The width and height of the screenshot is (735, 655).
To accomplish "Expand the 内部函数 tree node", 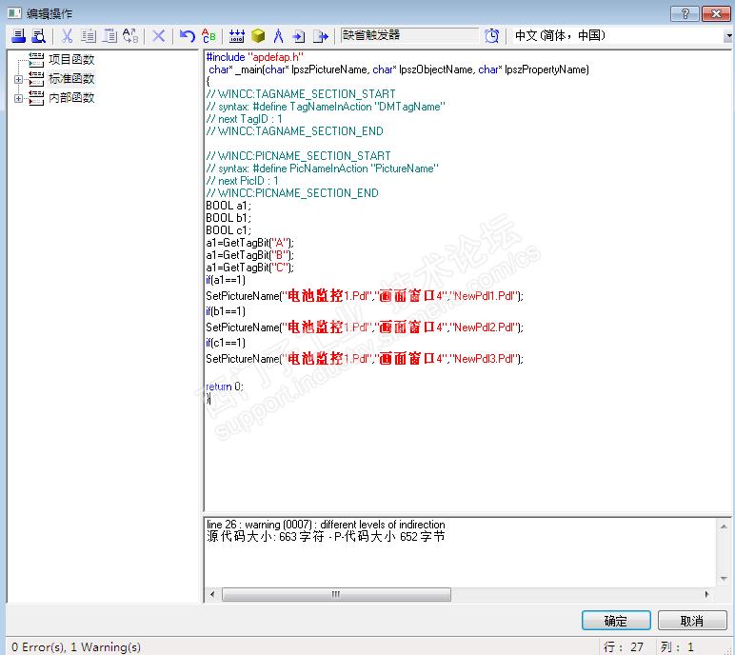I will click(x=18, y=98).
